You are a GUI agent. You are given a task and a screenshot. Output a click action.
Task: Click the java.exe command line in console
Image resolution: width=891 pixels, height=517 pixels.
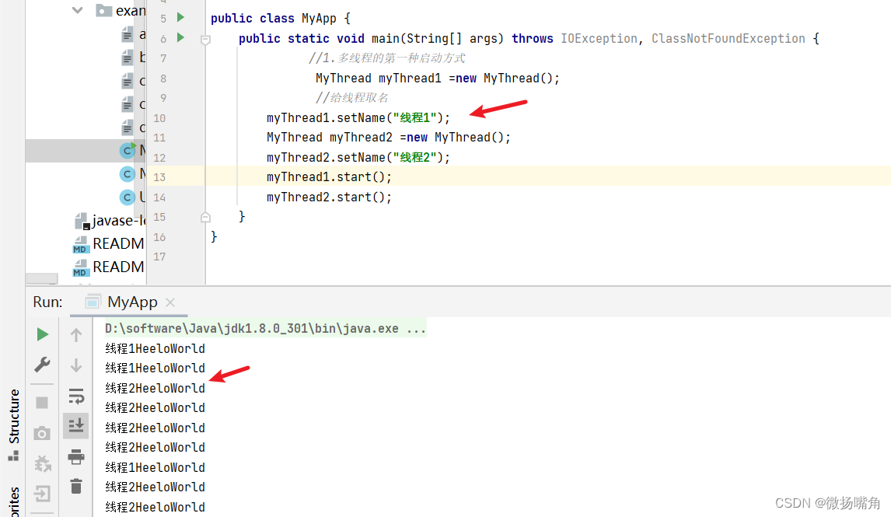click(265, 328)
